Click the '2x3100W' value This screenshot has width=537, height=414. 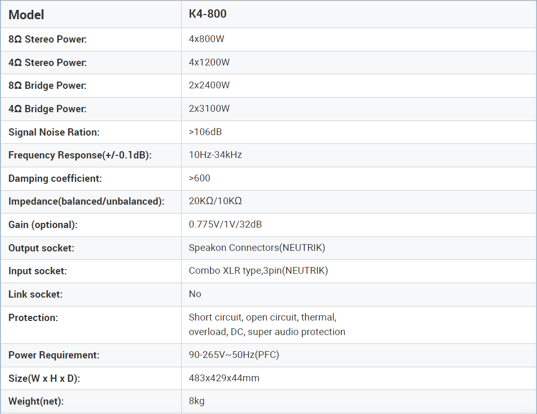tap(209, 108)
